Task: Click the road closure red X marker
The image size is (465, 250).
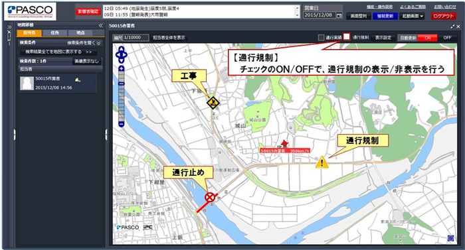Action: point(210,197)
